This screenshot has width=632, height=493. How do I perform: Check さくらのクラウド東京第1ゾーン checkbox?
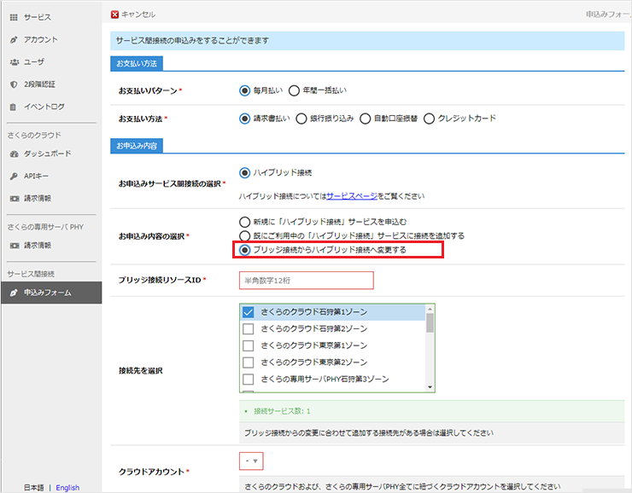click(249, 345)
